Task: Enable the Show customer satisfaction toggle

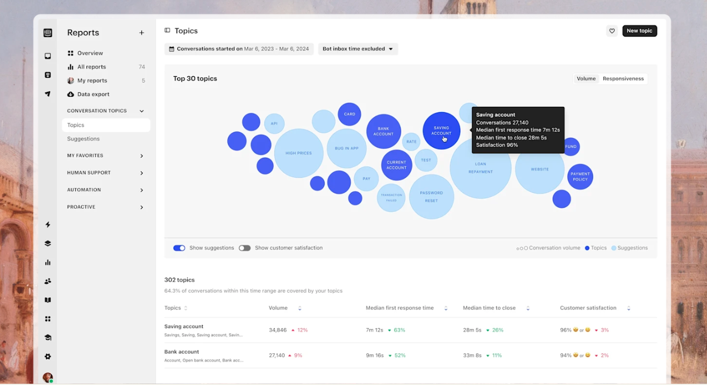Action: click(x=245, y=248)
